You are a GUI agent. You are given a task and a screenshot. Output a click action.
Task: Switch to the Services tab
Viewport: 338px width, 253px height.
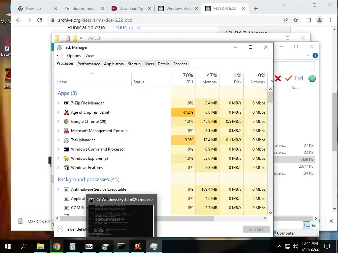180,64
